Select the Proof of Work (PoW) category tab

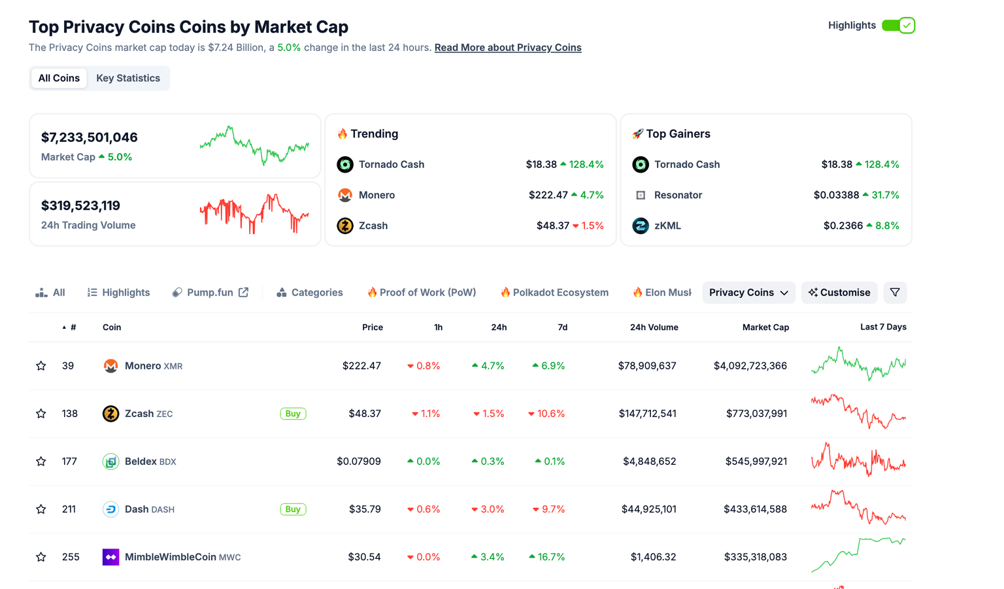(x=422, y=292)
